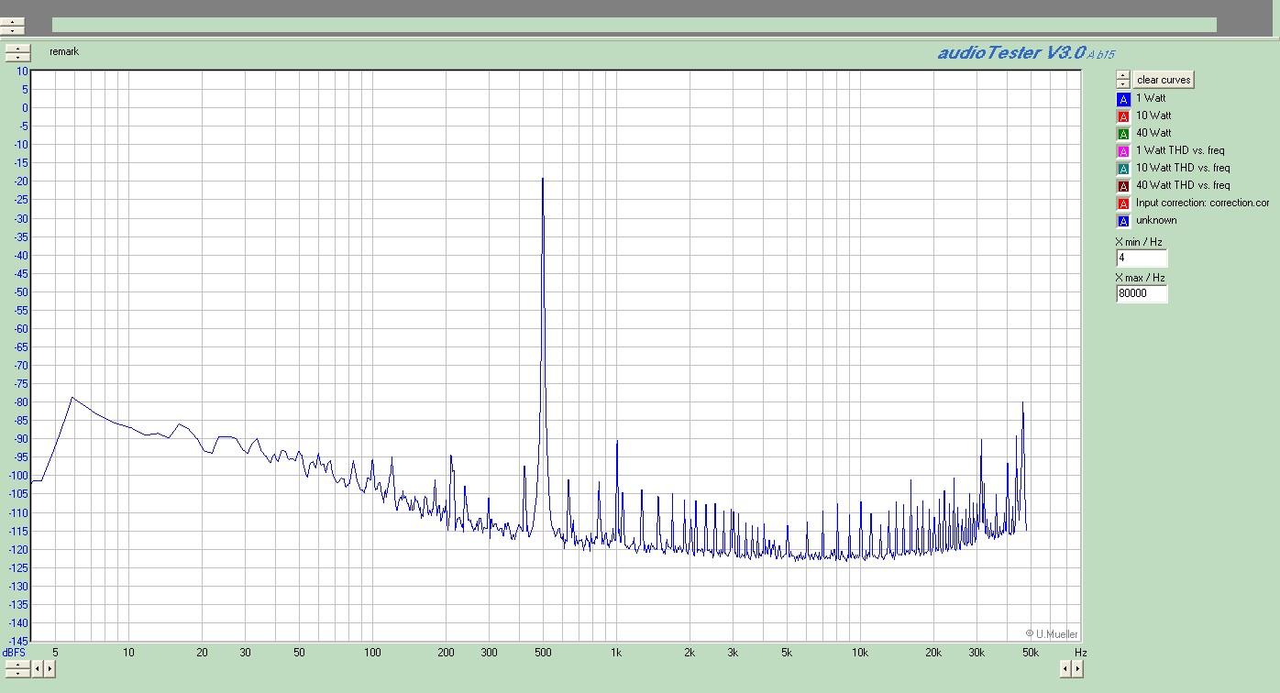Click the magenta A icon for 1 Watt THD
The height and width of the screenshot is (693, 1280).
click(x=1123, y=150)
